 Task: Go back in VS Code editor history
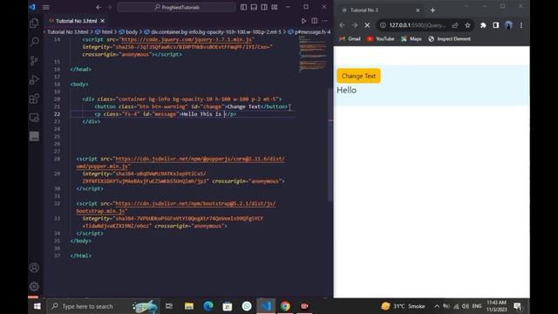click(x=99, y=7)
